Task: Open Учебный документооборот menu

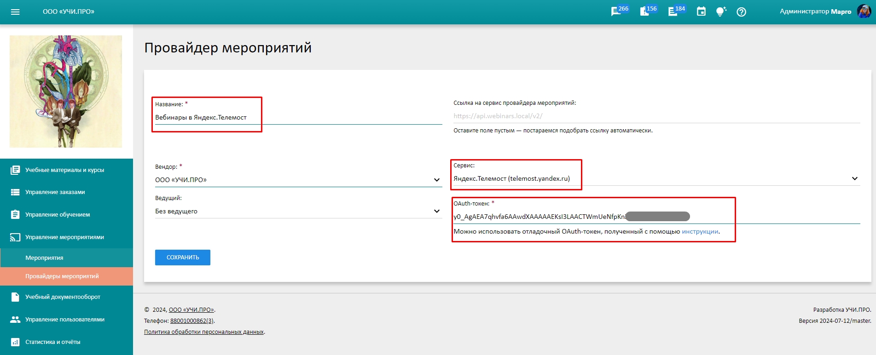Action: point(66,297)
